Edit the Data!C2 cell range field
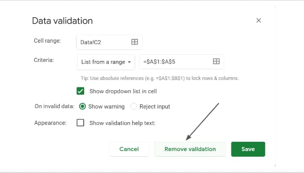304x173 pixels. click(109, 42)
